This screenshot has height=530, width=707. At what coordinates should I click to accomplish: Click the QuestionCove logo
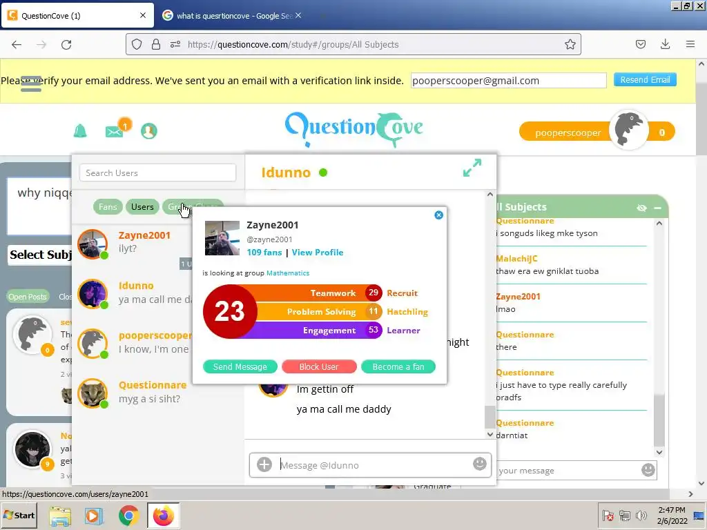coord(354,129)
